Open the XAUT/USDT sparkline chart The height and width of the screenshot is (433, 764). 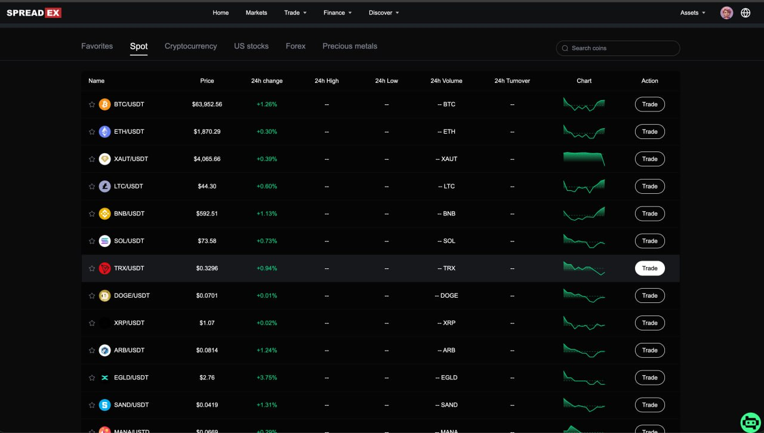584,159
